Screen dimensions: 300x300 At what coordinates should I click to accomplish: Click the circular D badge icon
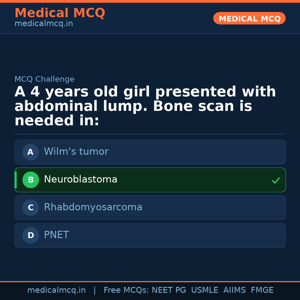pos(31,235)
